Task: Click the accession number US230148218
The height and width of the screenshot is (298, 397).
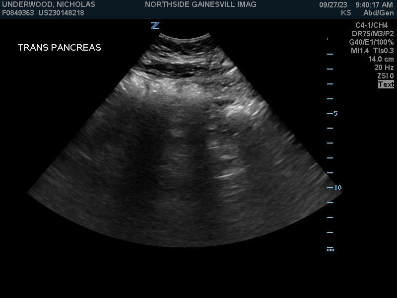Action: (x=61, y=13)
